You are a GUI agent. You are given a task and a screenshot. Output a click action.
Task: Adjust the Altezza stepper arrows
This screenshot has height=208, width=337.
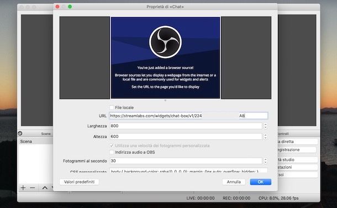pyautogui.click(x=265, y=137)
